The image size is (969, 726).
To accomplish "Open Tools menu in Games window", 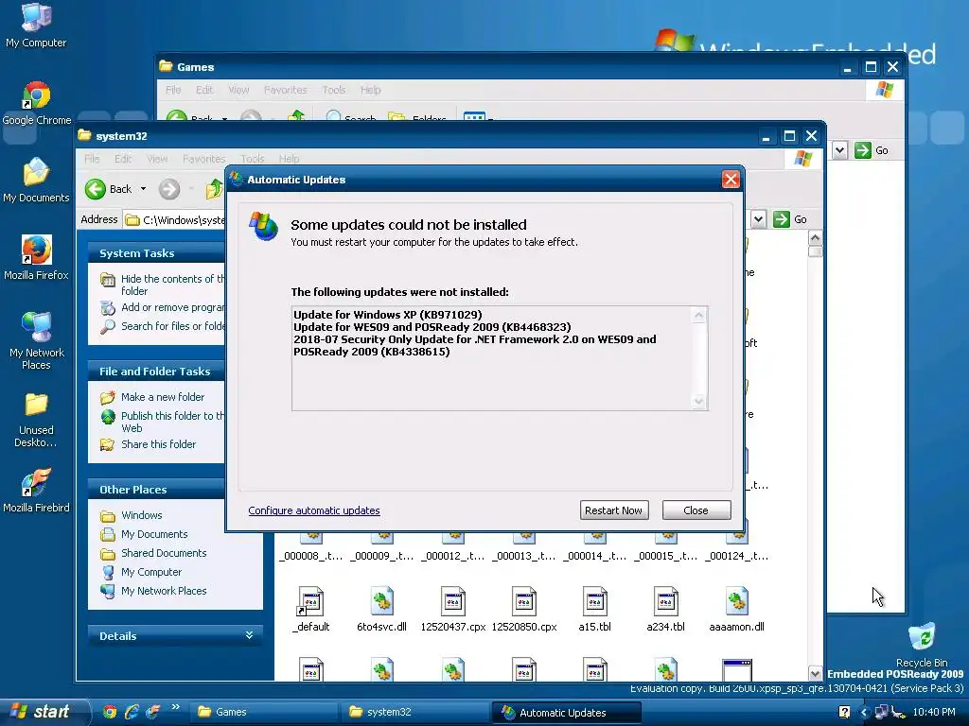I will (334, 90).
